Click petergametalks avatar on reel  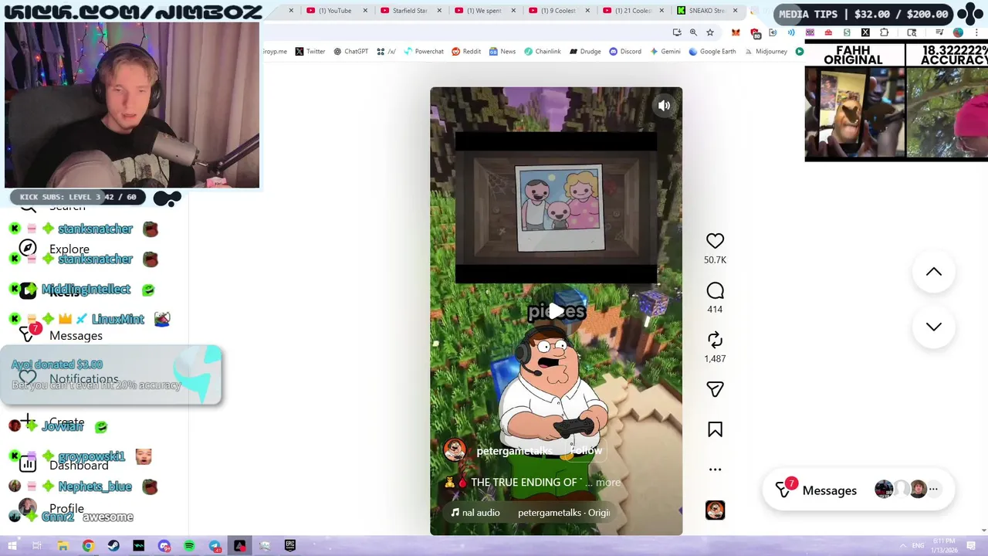point(455,450)
